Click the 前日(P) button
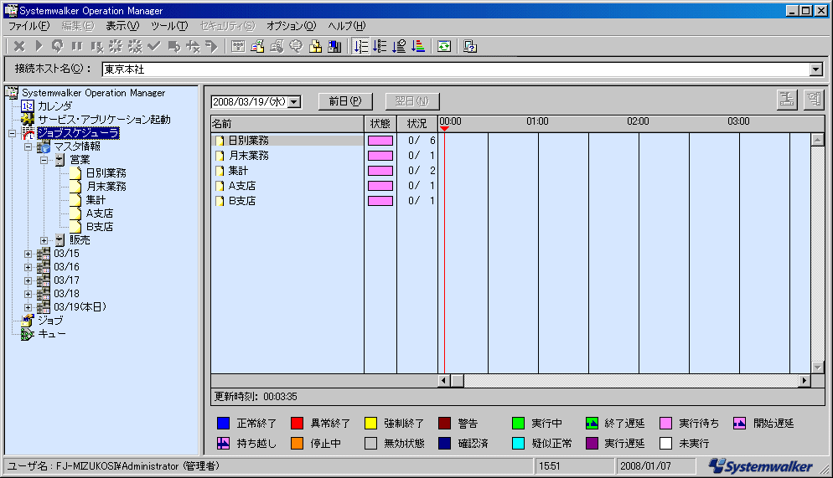This screenshot has width=833, height=478. tap(345, 101)
